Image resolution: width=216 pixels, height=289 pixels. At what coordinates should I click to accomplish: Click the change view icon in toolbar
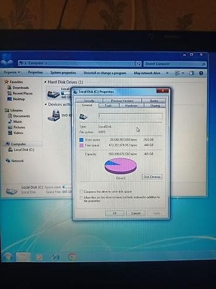(177, 73)
